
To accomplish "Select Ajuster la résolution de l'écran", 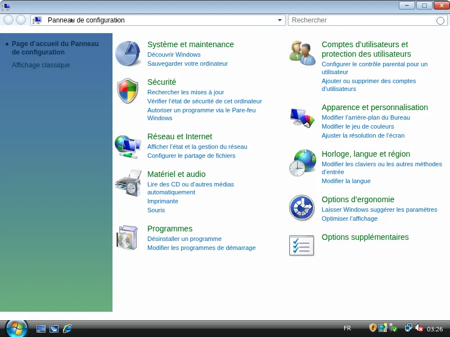I will click(x=363, y=135).
